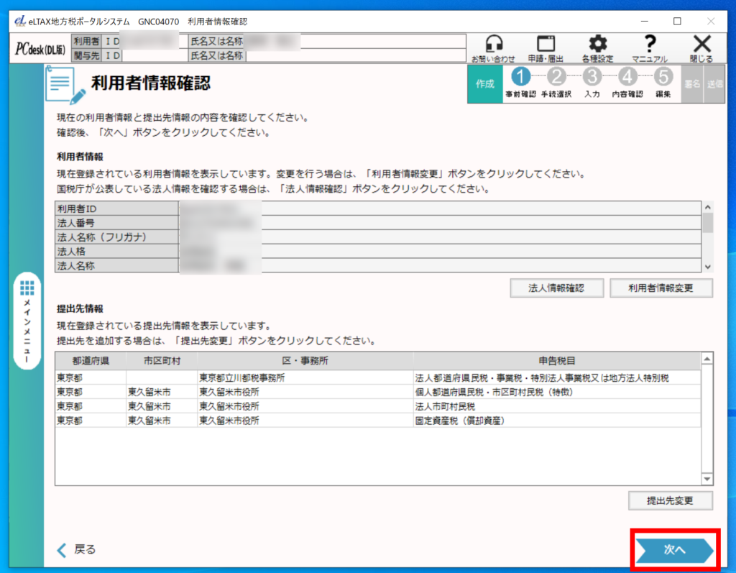Click the 申告税目 column header
This screenshot has height=573, width=736.
pyautogui.click(x=556, y=360)
